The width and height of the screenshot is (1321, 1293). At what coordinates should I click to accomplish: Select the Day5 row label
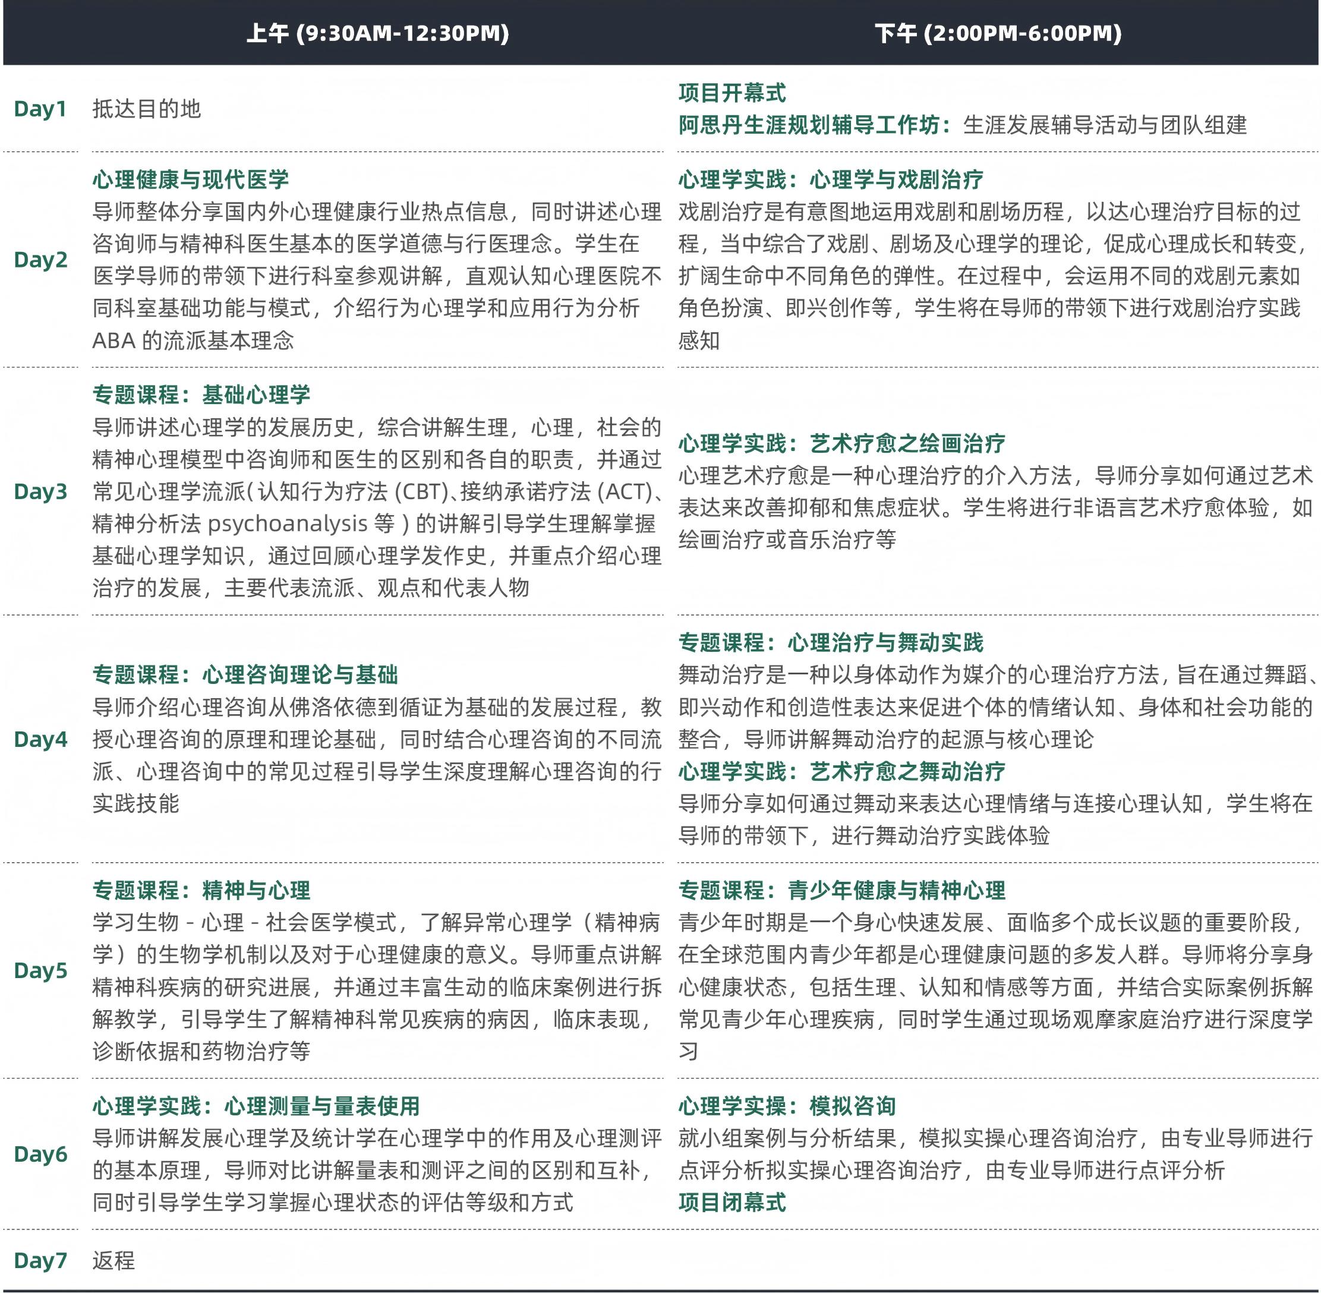(x=40, y=970)
